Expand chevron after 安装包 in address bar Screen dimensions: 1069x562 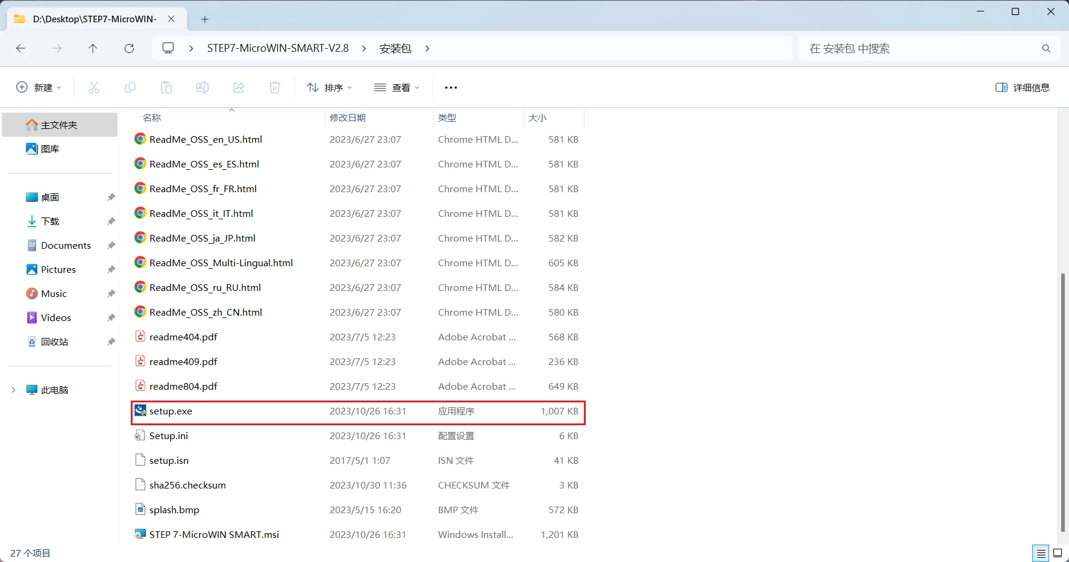(x=427, y=48)
